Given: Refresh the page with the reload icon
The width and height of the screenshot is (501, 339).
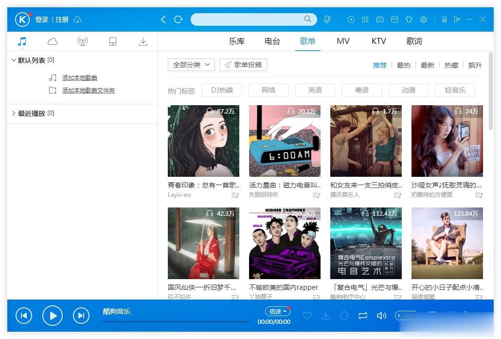Looking at the screenshot, I should click(179, 19).
